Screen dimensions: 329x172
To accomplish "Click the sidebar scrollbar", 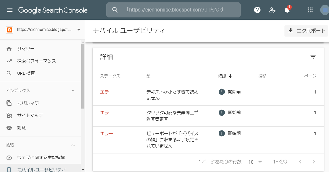I will [83, 76].
